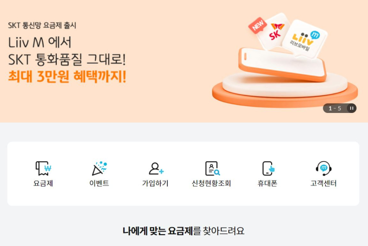This screenshot has height=246, width=368.
Task: Click the orange phone illustration on pedestal
Action: pos(282,64)
